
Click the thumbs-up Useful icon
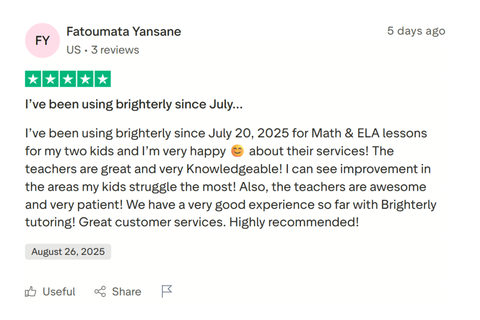pos(30,291)
